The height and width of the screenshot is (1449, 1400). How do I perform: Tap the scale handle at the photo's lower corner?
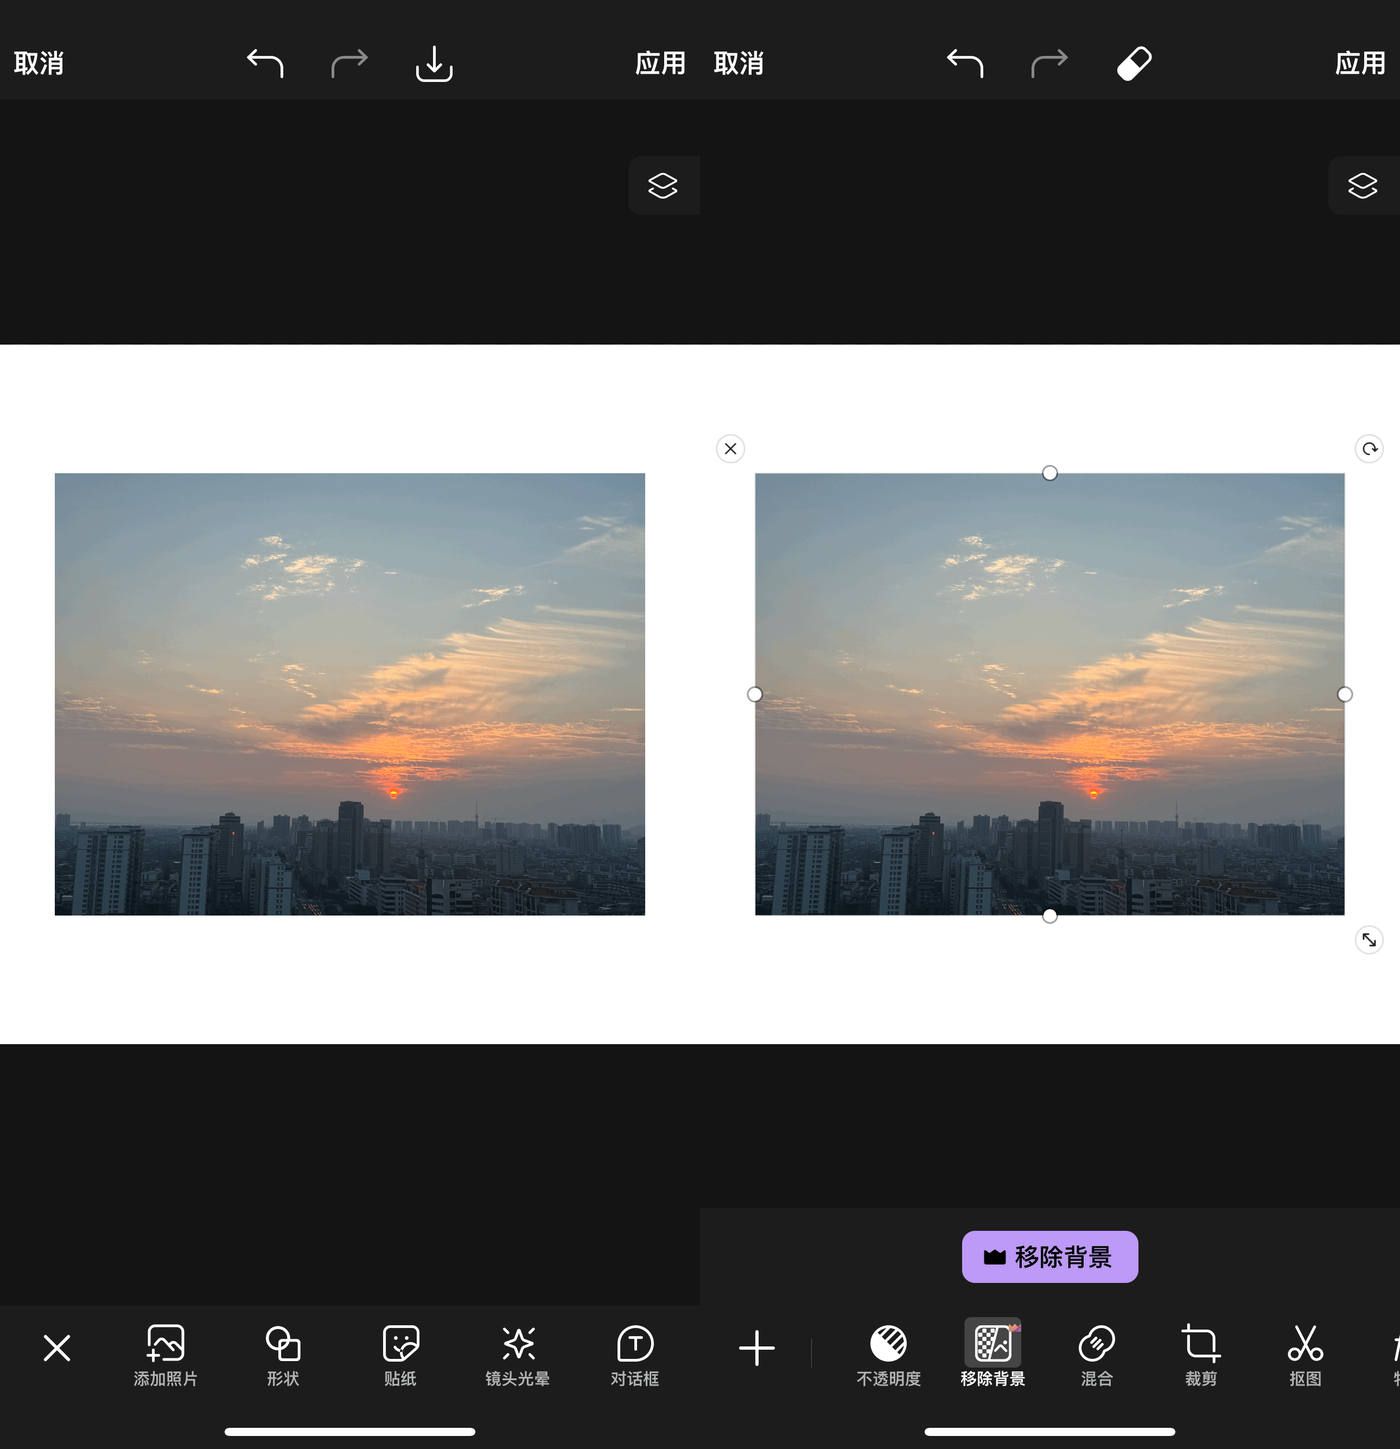pyautogui.click(x=1369, y=939)
